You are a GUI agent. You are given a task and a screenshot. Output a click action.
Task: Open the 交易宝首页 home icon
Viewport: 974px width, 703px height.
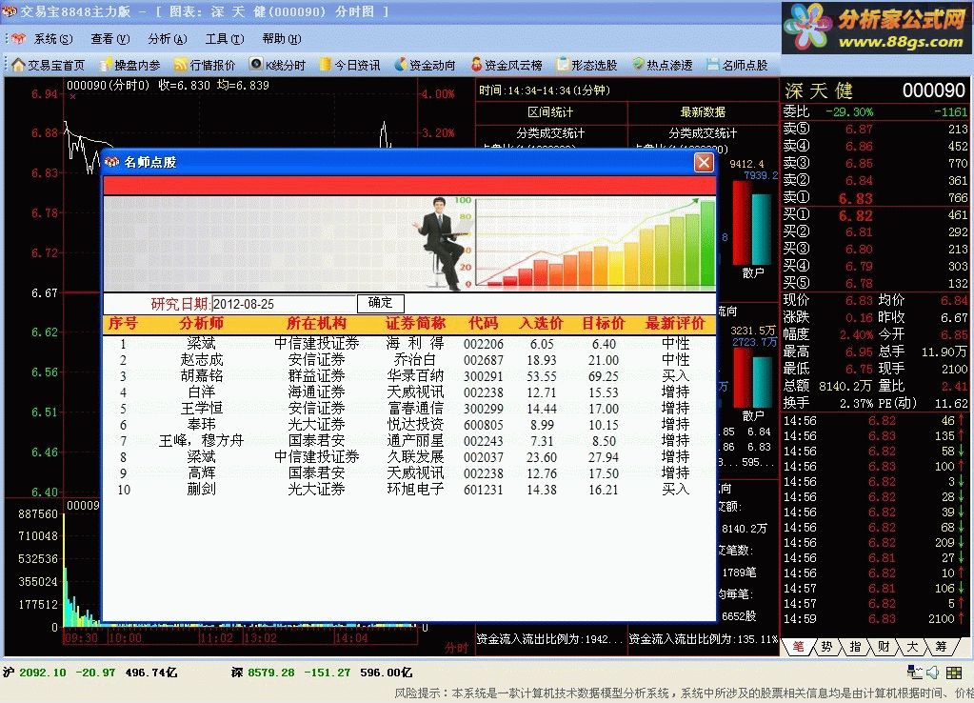18,65
